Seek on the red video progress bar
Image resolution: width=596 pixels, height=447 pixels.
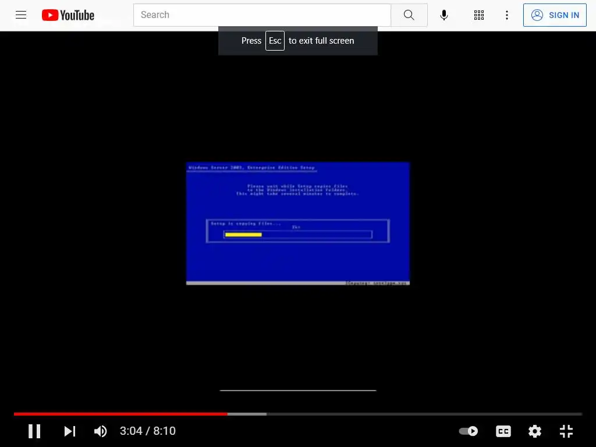click(x=298, y=414)
